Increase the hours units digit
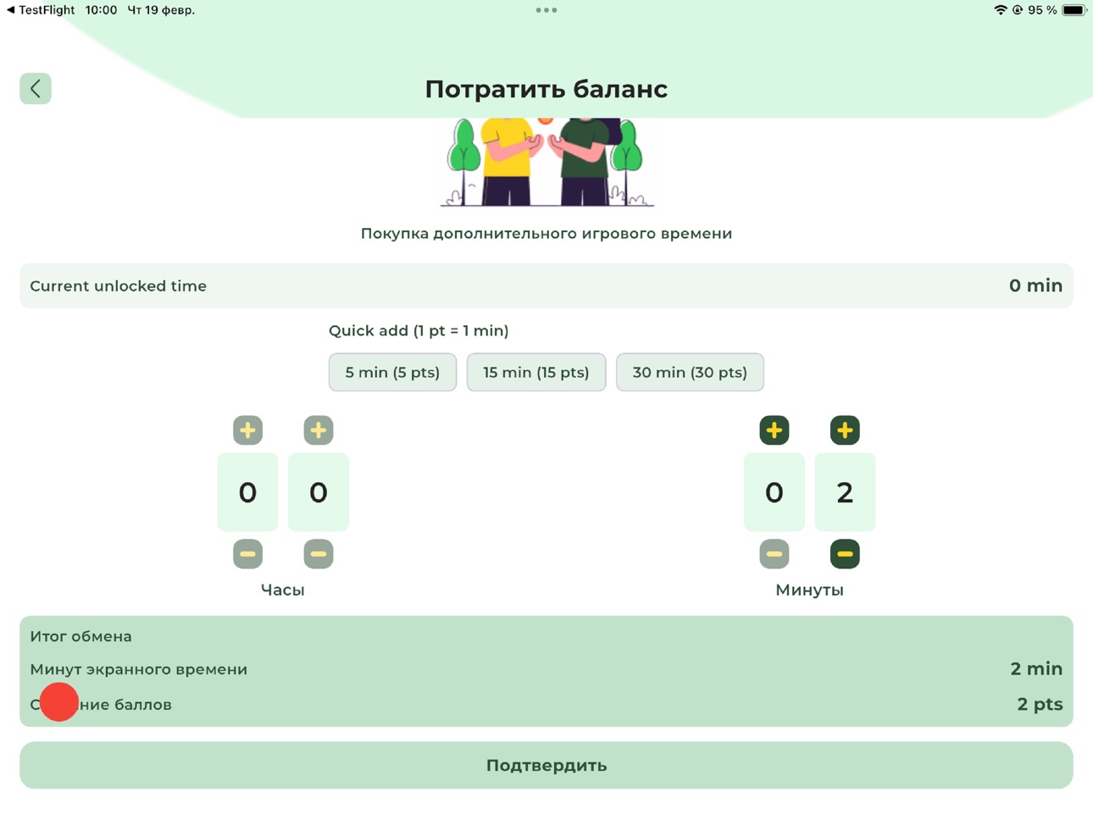Screen dimensions: 1093x820 319,430
